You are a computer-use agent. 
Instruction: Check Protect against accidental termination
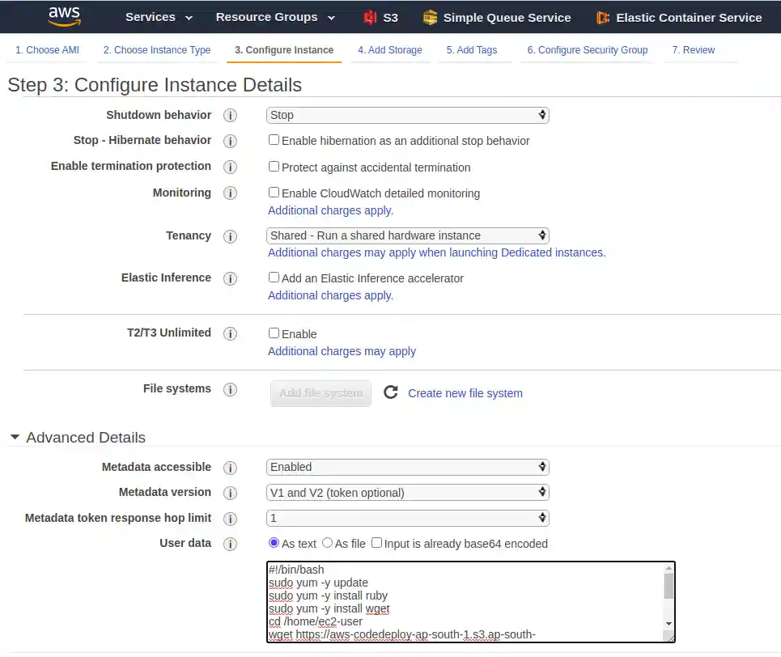(274, 167)
